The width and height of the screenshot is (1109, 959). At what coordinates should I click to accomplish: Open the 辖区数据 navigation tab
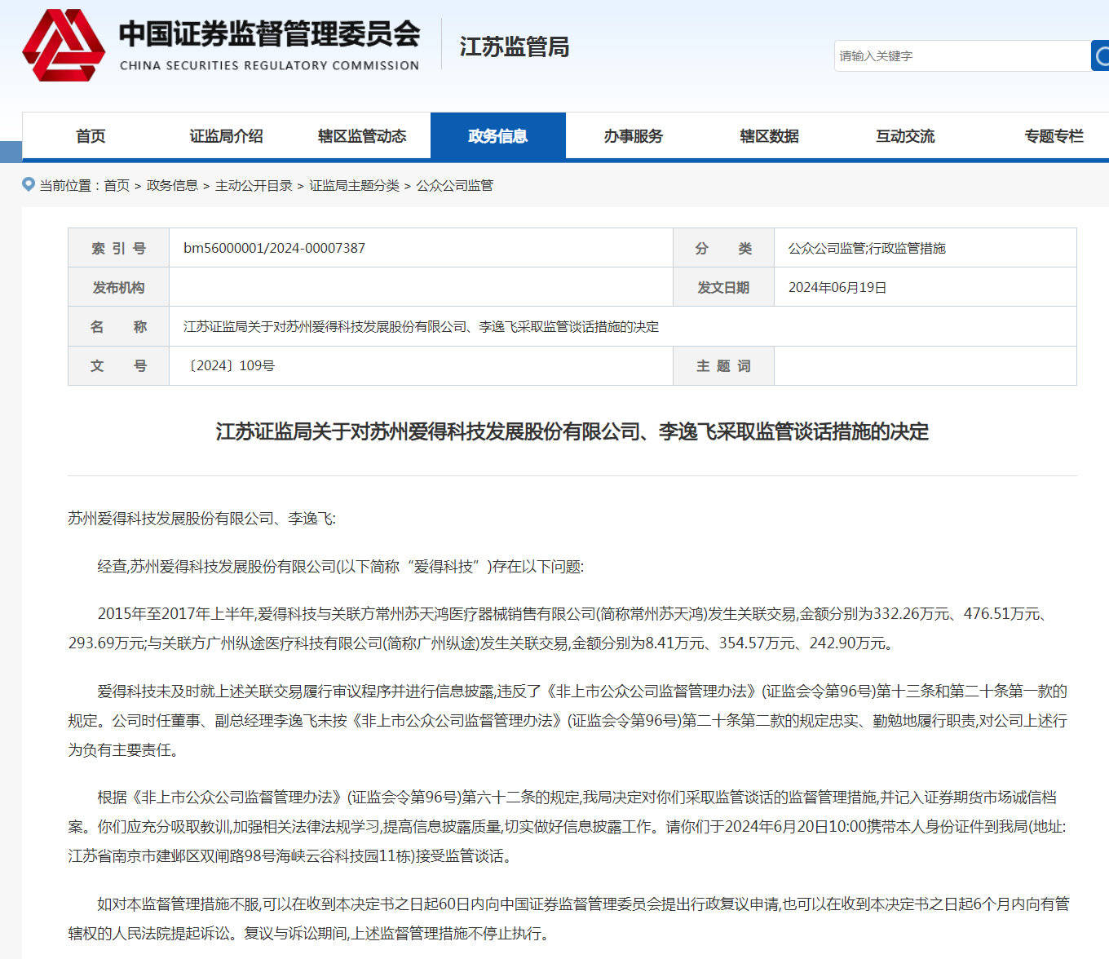pyautogui.click(x=769, y=136)
